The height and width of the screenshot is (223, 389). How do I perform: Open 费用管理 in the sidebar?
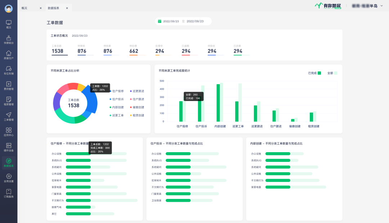[9, 86]
